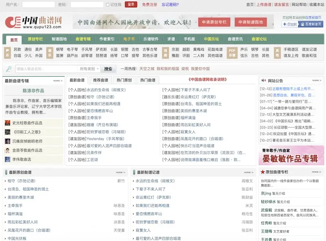
Task: Click hot search term 天空之城
Action: click(147, 69)
